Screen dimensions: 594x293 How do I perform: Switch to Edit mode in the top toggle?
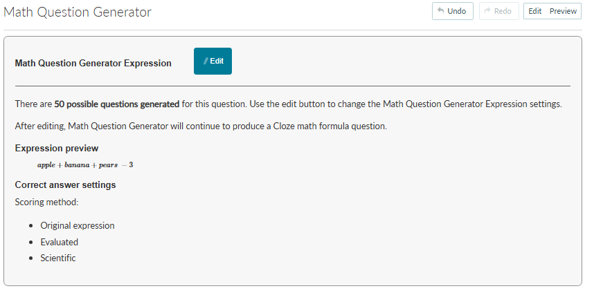[534, 11]
